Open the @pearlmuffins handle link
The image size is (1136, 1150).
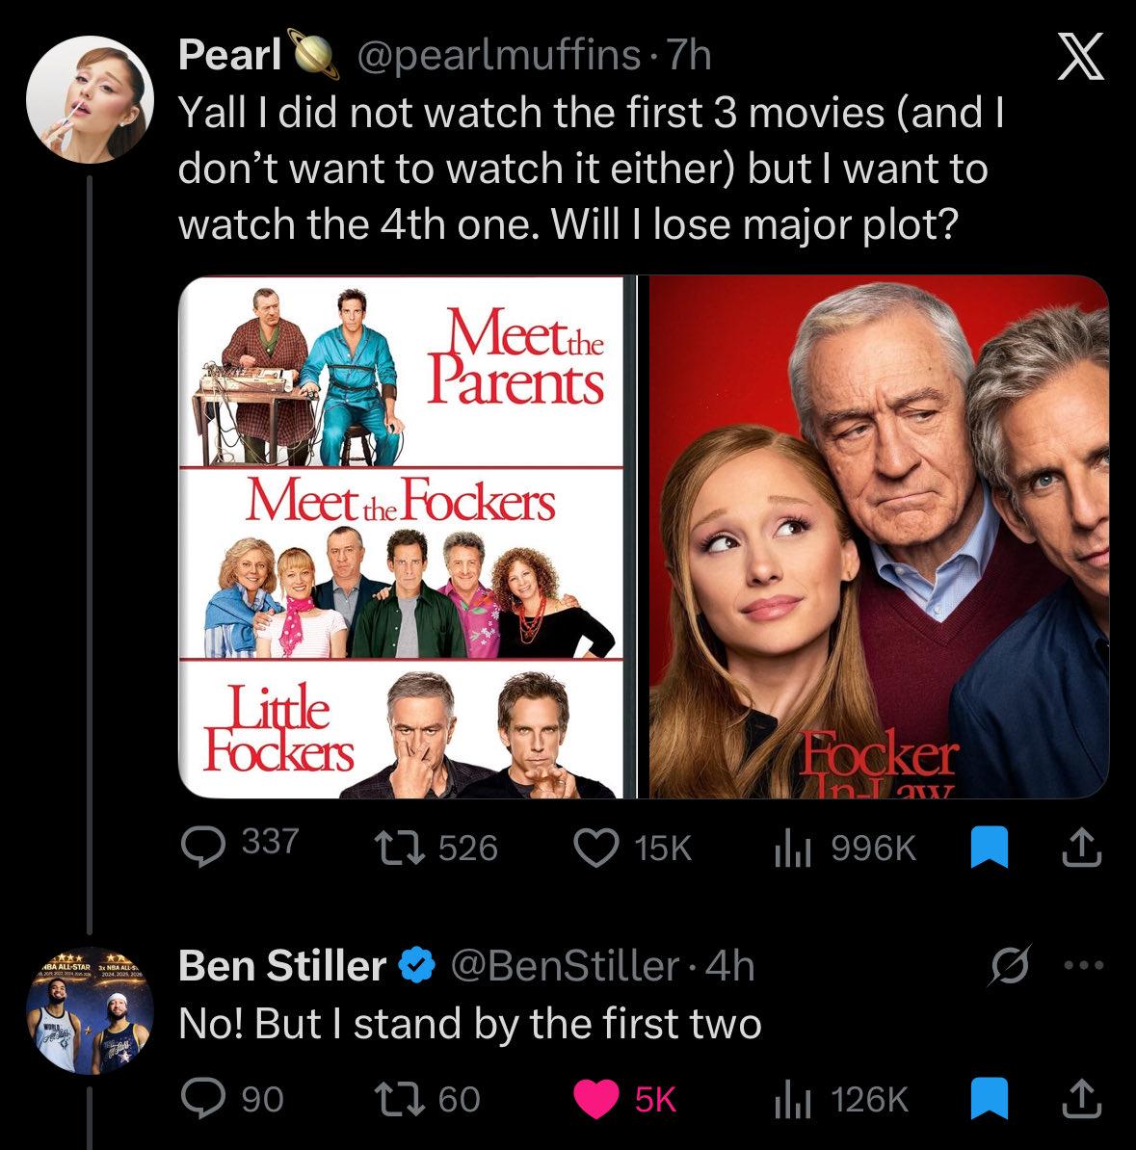[498, 56]
